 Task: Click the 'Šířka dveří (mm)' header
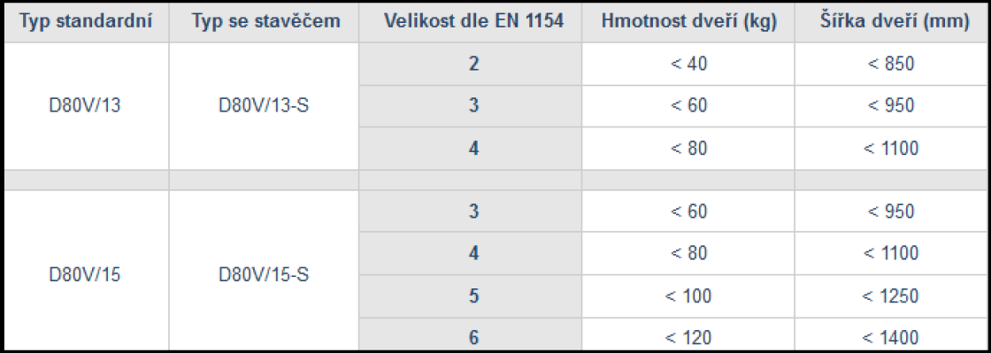pyautogui.click(x=891, y=21)
